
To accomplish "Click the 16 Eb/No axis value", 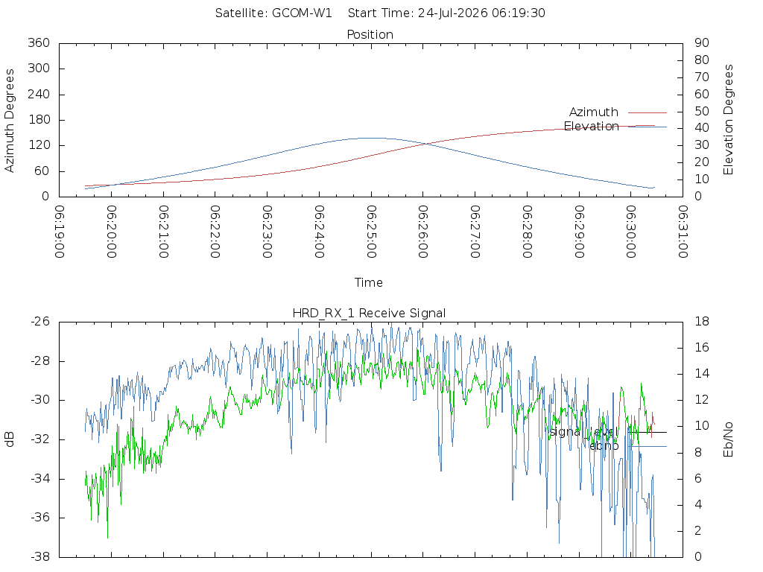I will [702, 348].
